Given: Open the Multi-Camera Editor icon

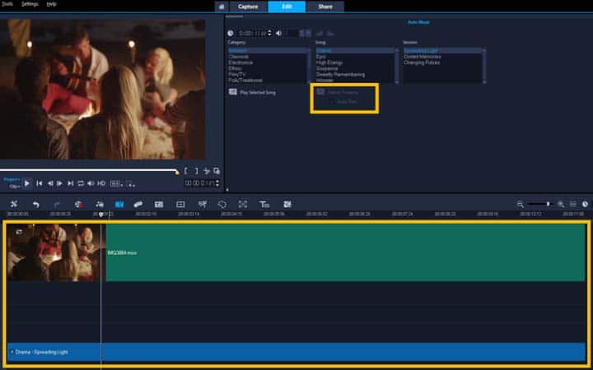Looking at the screenshot, I should coord(180,204).
